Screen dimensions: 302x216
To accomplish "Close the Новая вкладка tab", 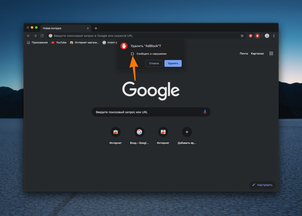I will pos(88,28).
